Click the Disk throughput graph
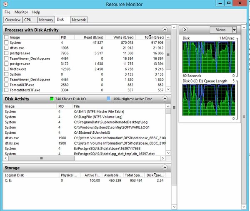This screenshot has width=250, height=211. pyautogui.click(x=209, y=57)
